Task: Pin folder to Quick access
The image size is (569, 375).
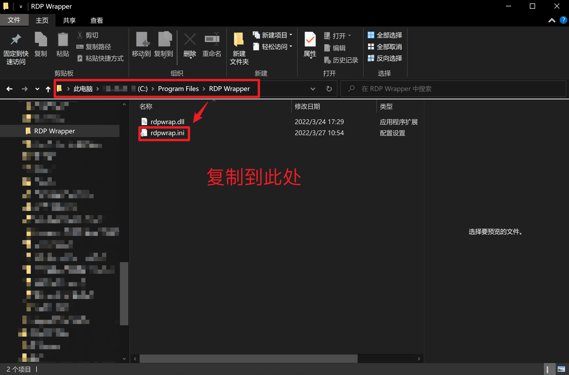Action: tap(16, 49)
